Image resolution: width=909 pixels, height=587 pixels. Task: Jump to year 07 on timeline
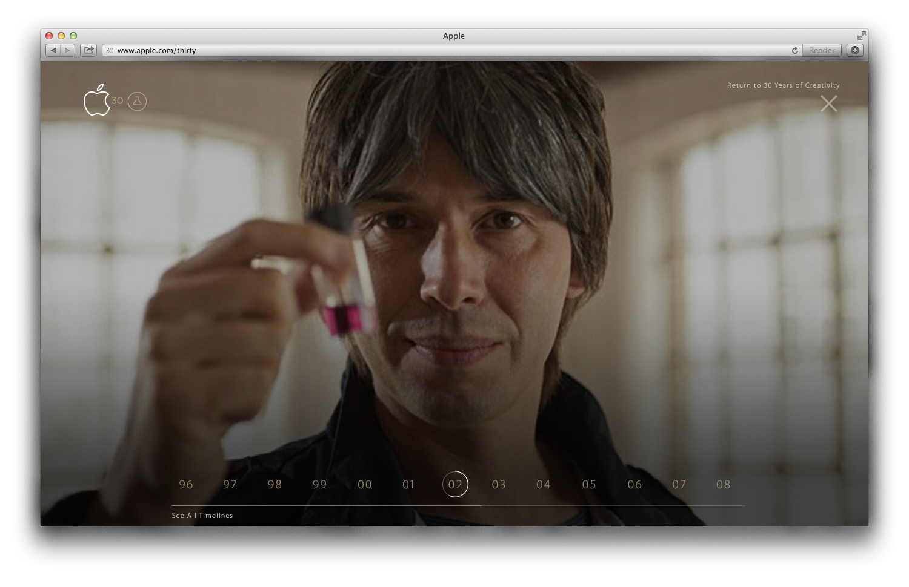pyautogui.click(x=679, y=485)
